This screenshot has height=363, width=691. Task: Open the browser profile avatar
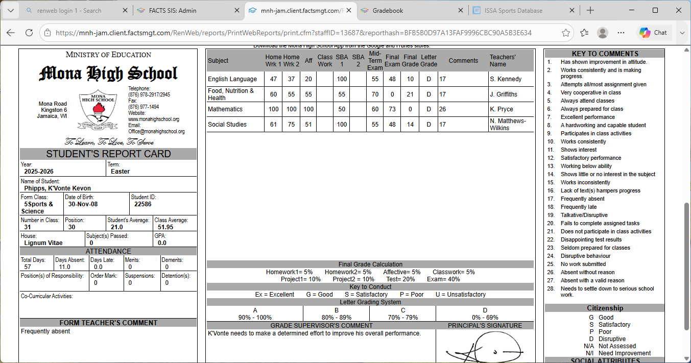[x=603, y=33]
